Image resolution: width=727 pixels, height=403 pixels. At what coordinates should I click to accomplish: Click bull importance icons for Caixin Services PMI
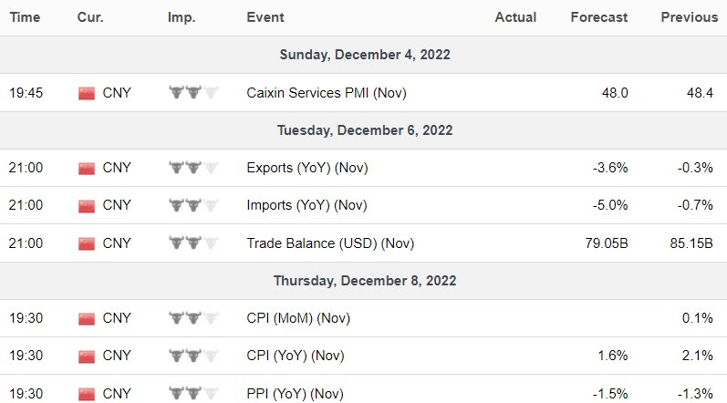[193, 92]
